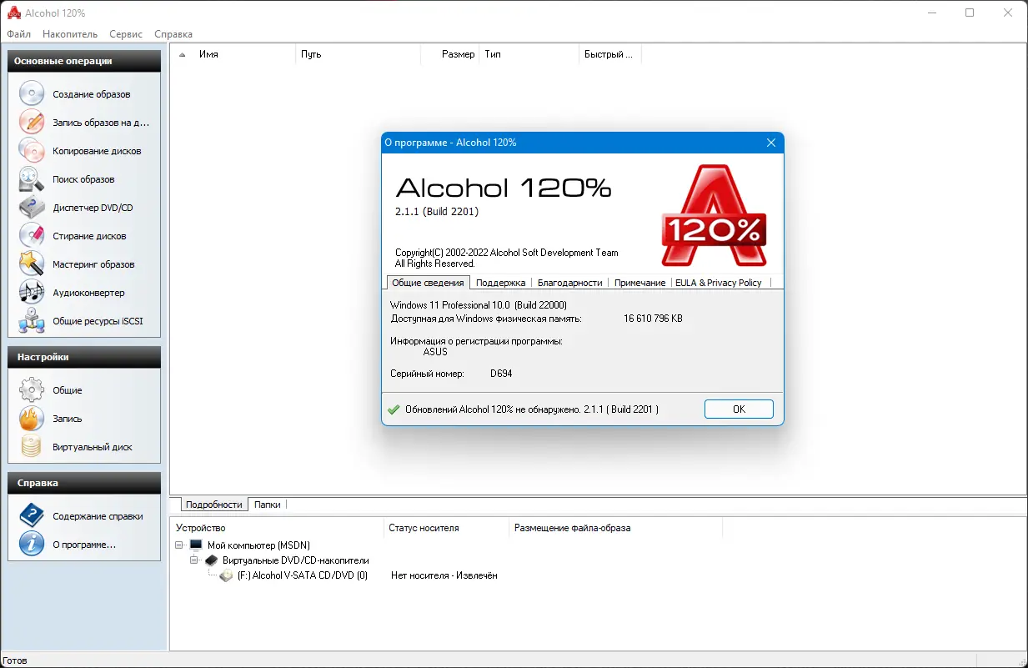Switch to the Поддержка tab
Image resolution: width=1028 pixels, height=668 pixels.
[501, 283]
